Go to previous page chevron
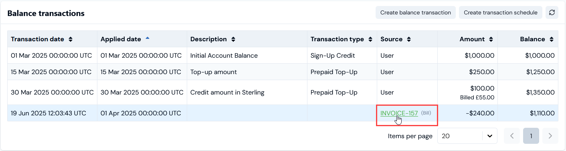This screenshot has width=566, height=151. pyautogui.click(x=512, y=136)
